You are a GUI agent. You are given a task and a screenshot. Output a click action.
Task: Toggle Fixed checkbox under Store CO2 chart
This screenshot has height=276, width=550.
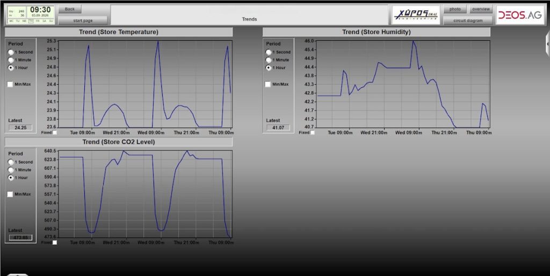click(x=54, y=242)
